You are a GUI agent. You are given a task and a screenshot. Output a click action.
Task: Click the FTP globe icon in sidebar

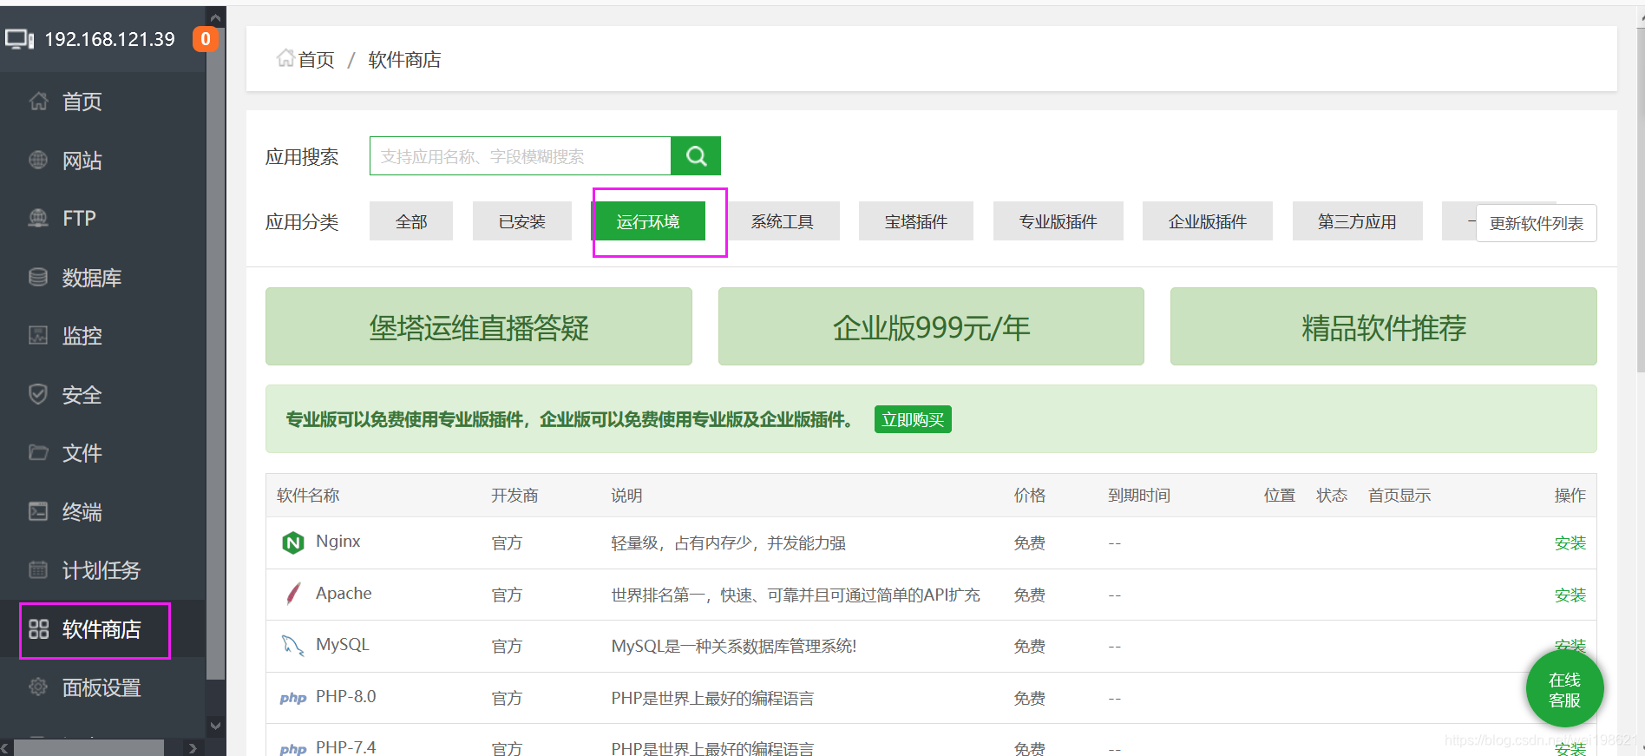point(38,218)
